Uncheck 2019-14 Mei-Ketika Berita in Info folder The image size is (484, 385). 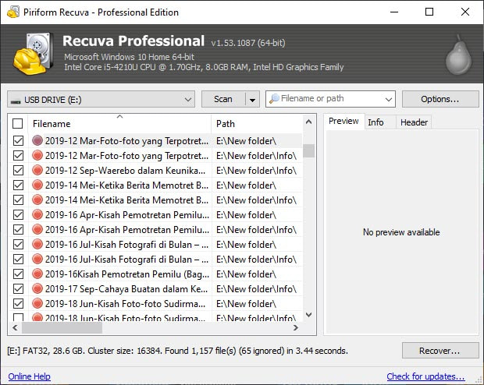(x=18, y=200)
